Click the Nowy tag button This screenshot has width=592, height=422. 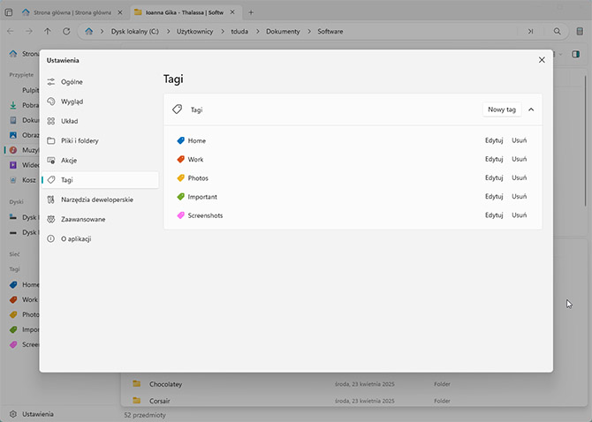click(x=501, y=109)
